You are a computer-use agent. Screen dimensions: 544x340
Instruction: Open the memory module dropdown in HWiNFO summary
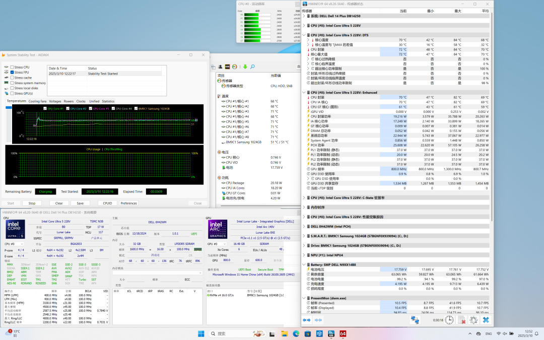coord(157,273)
